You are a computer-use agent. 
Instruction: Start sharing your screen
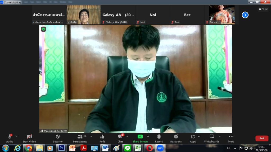(x=140, y=138)
